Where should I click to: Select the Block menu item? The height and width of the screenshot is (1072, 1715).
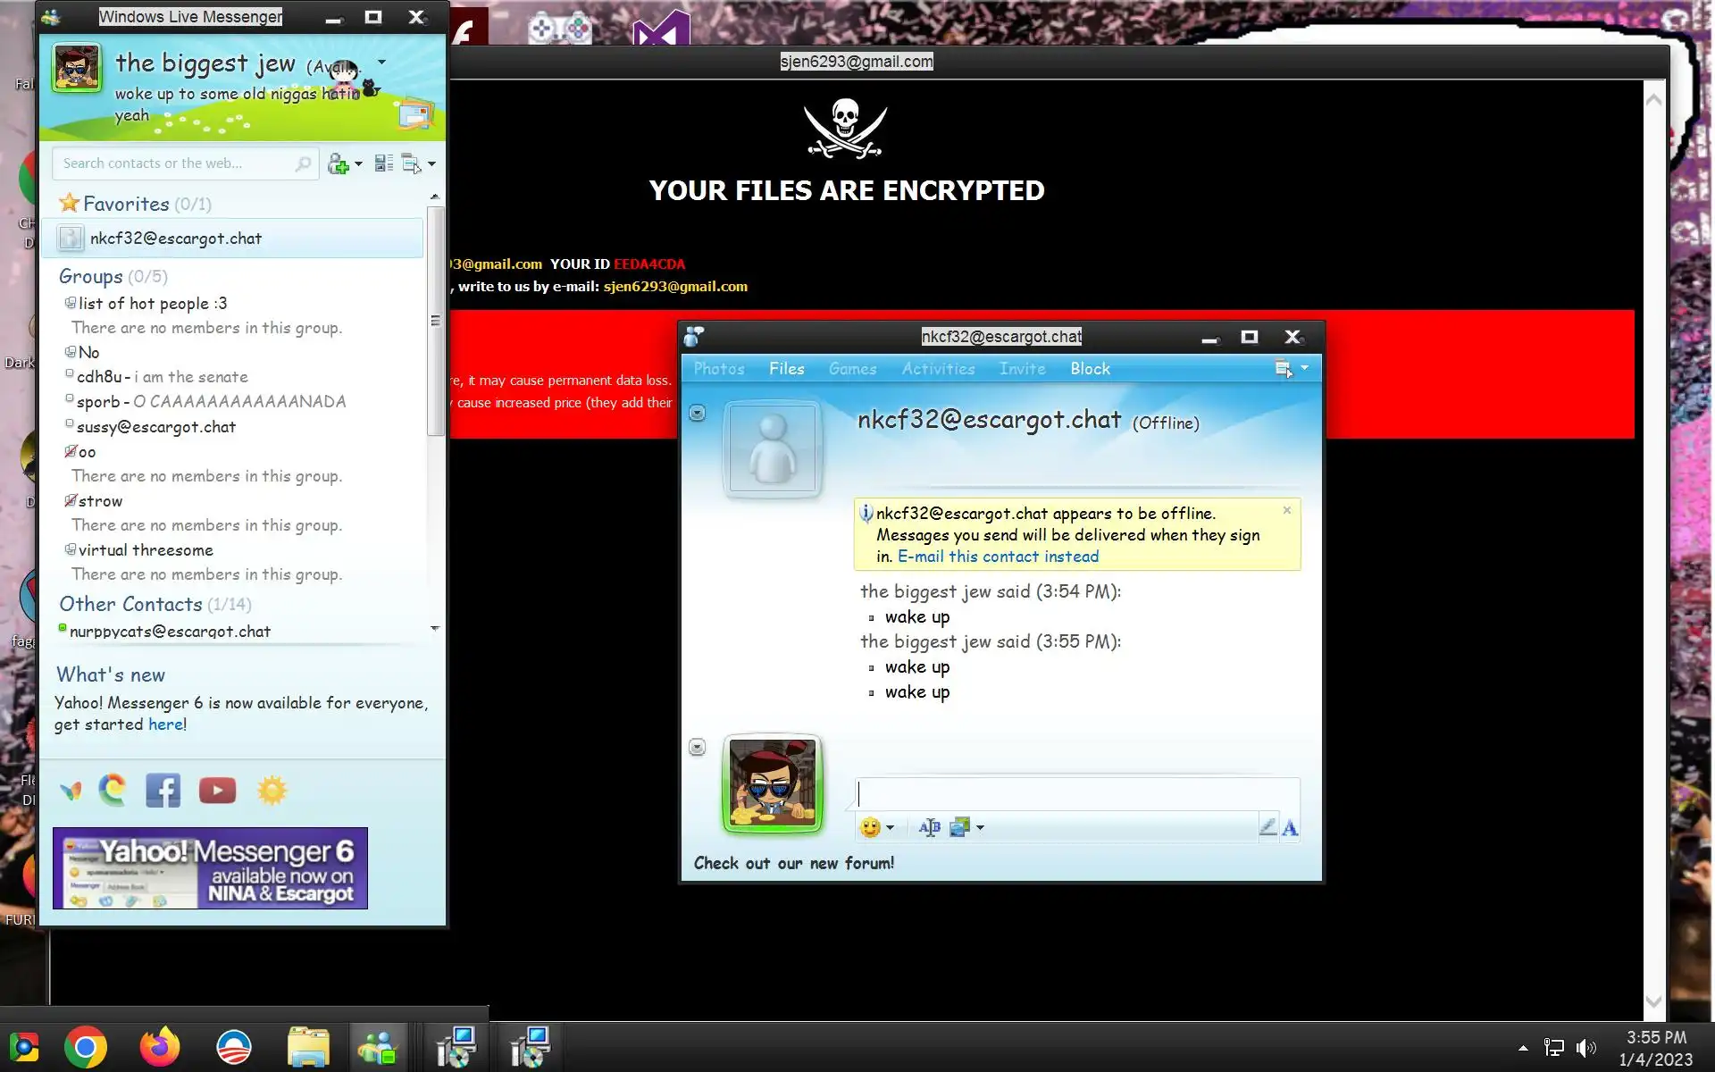click(x=1090, y=369)
